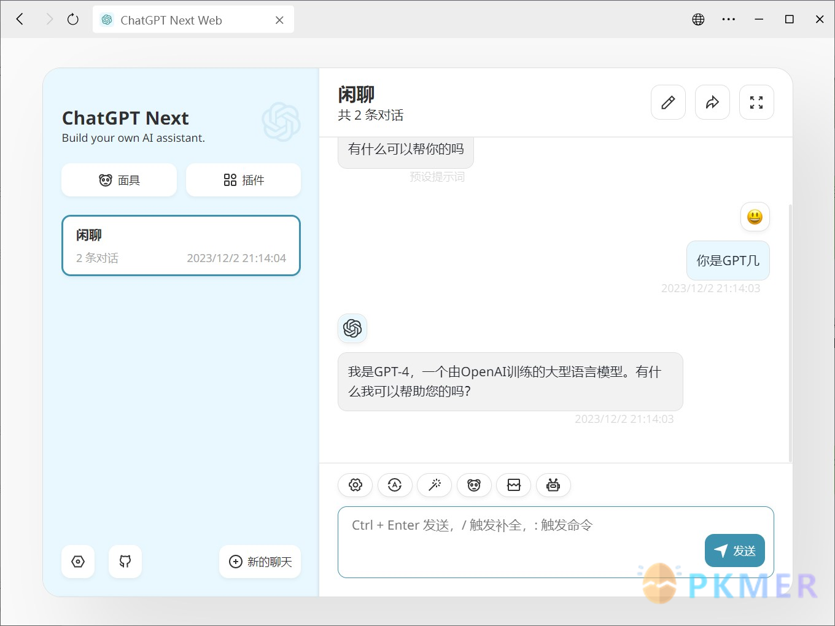Go forward with the forward arrow
835x626 pixels.
click(49, 20)
